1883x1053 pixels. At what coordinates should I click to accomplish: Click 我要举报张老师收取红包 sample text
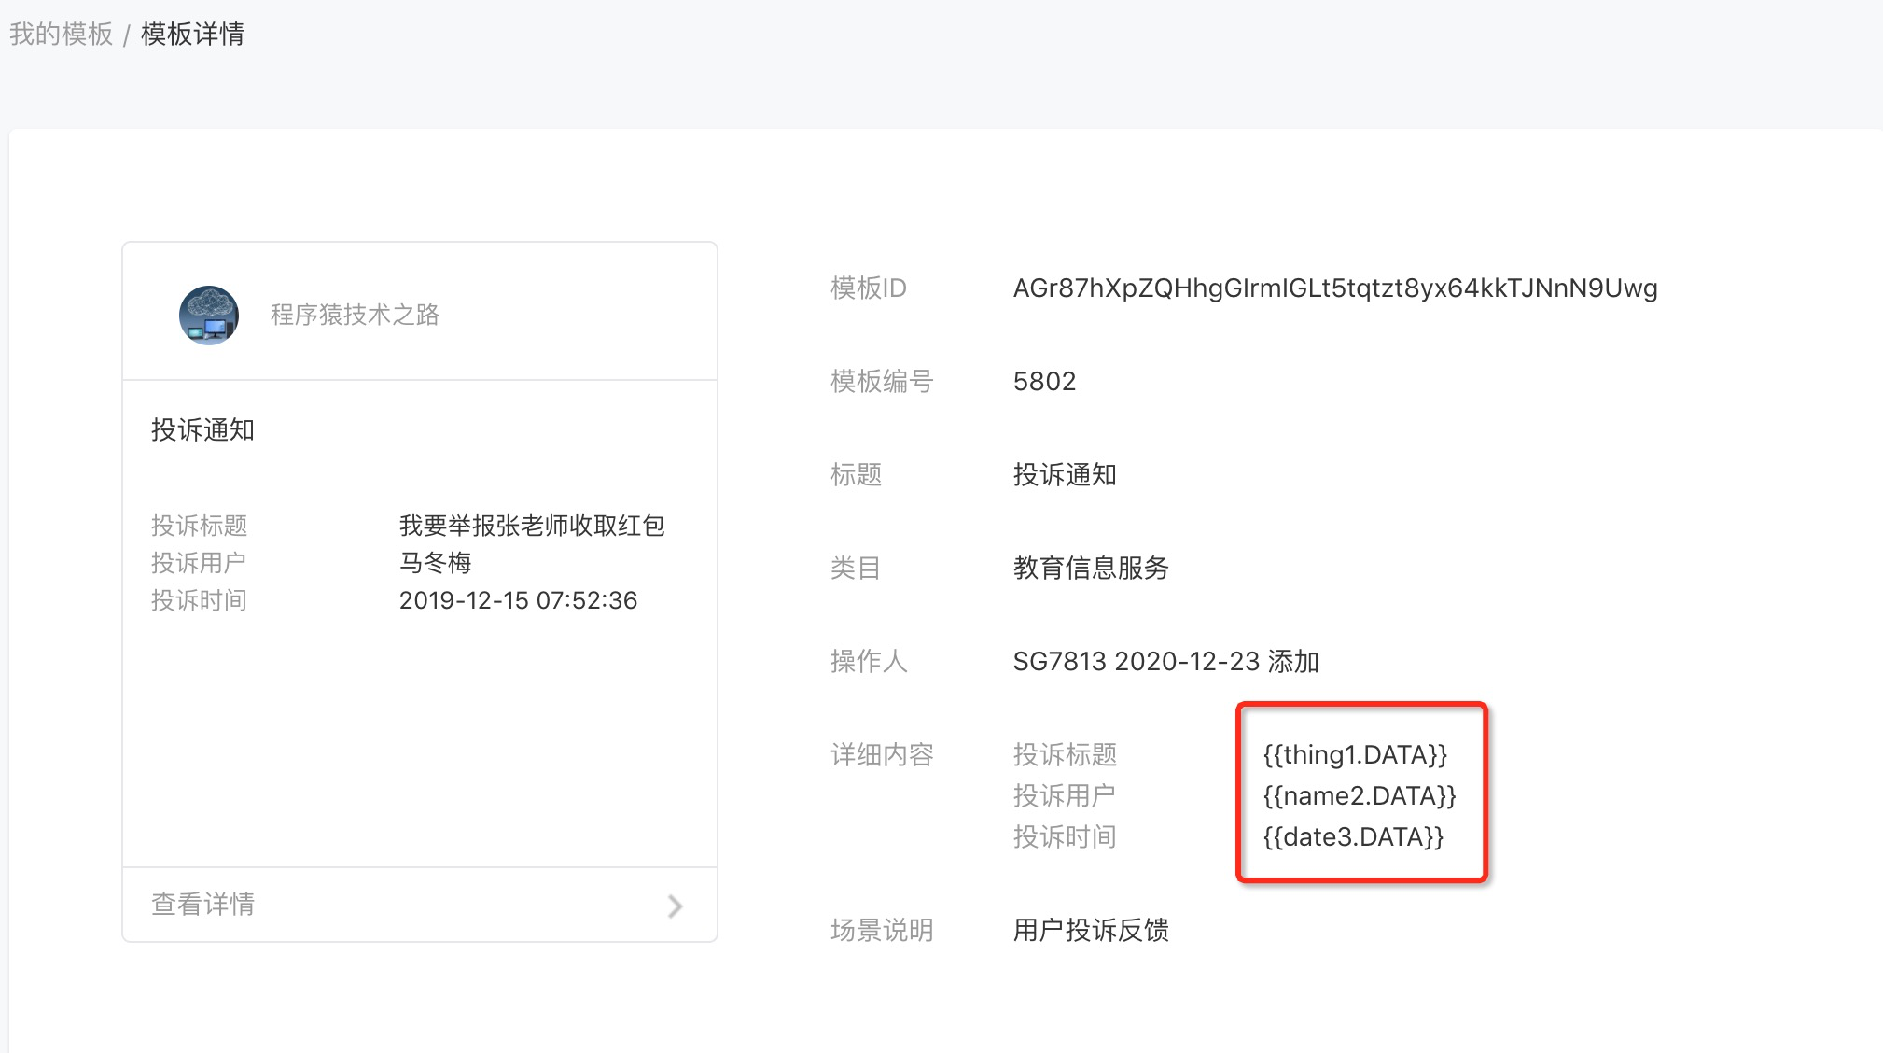tap(532, 526)
